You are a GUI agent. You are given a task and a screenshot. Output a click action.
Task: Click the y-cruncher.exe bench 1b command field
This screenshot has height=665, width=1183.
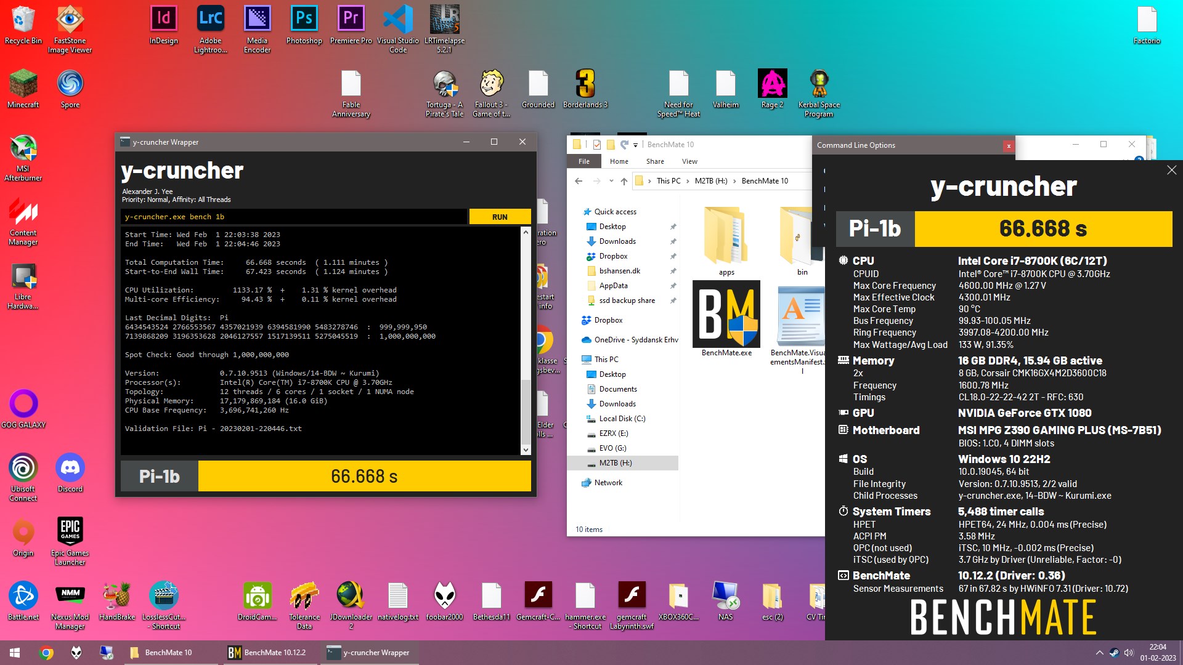pyautogui.click(x=293, y=217)
